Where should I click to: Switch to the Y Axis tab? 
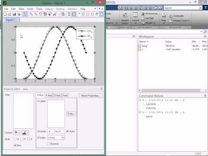click(49, 95)
